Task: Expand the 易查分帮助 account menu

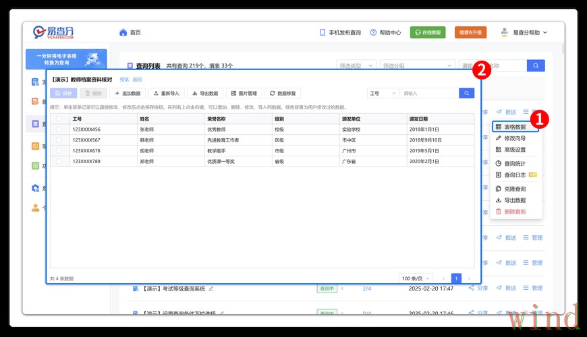Action: click(x=524, y=32)
